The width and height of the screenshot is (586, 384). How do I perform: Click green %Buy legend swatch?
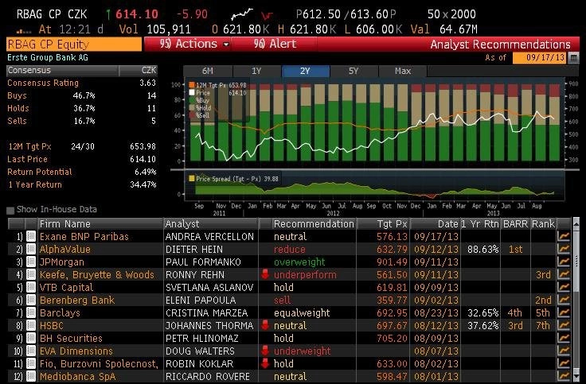192,100
